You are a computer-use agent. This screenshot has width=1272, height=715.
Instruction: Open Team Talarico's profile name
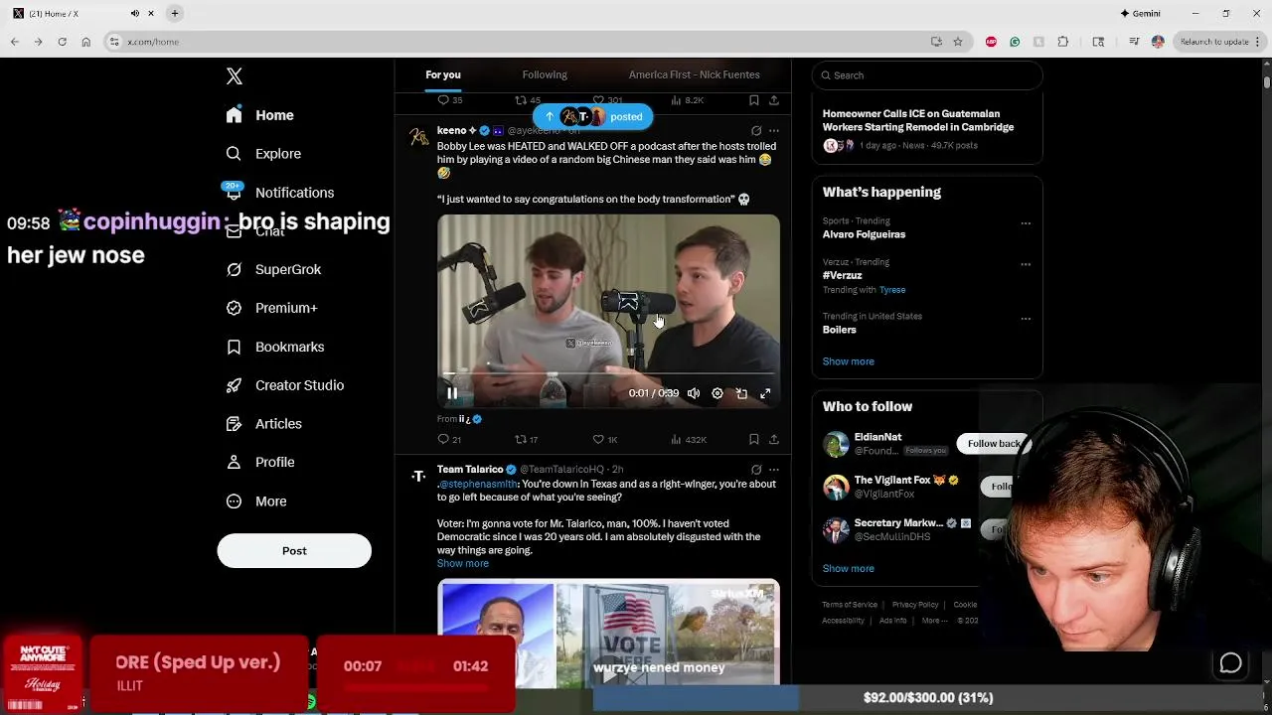pos(470,469)
